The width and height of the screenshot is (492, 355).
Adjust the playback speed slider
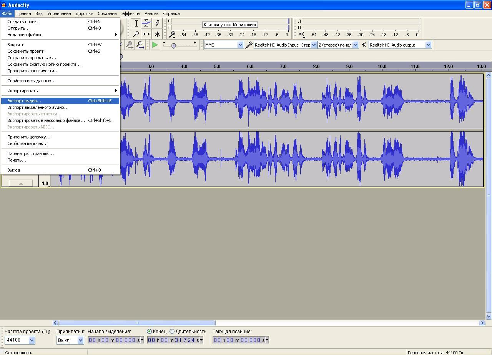click(174, 46)
